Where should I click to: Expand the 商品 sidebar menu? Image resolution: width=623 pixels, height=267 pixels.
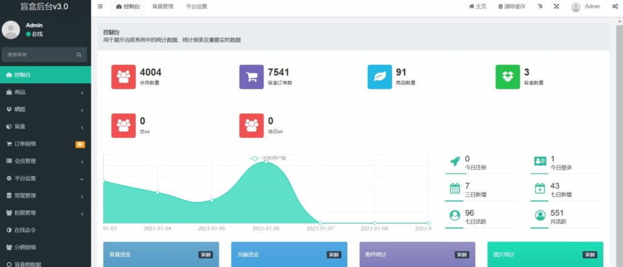tap(45, 92)
